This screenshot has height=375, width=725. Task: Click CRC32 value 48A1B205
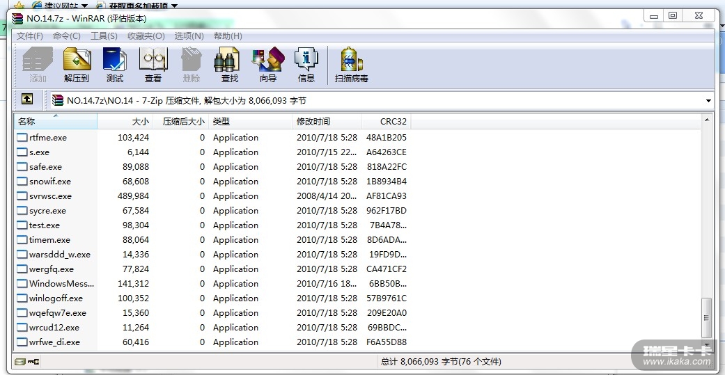coord(386,137)
